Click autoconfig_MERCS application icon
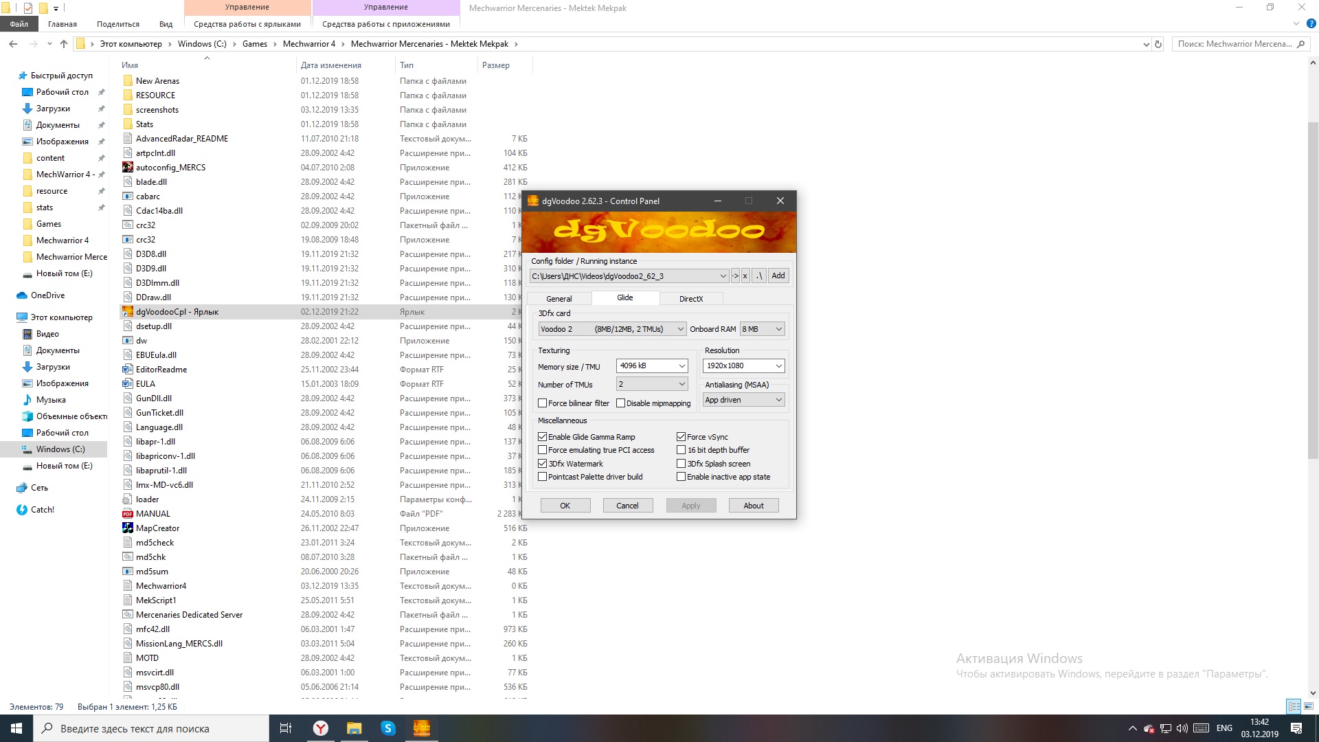1319x742 pixels. 128,168
